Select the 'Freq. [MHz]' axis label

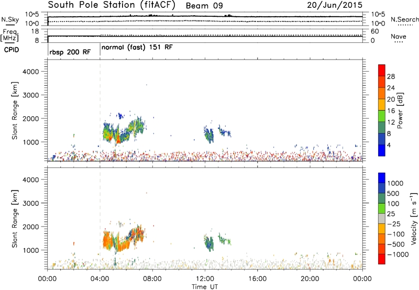[10, 35]
